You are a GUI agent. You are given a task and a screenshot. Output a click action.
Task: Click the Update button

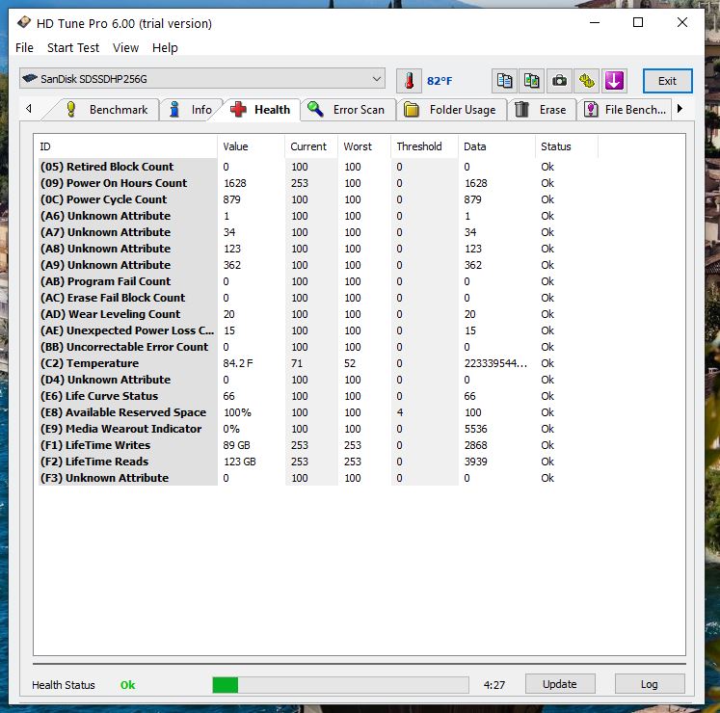pos(560,684)
